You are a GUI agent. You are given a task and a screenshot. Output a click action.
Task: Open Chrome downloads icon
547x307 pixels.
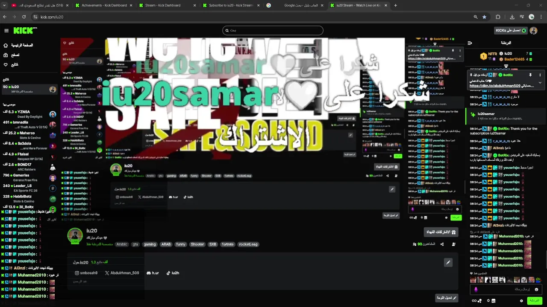click(512, 17)
